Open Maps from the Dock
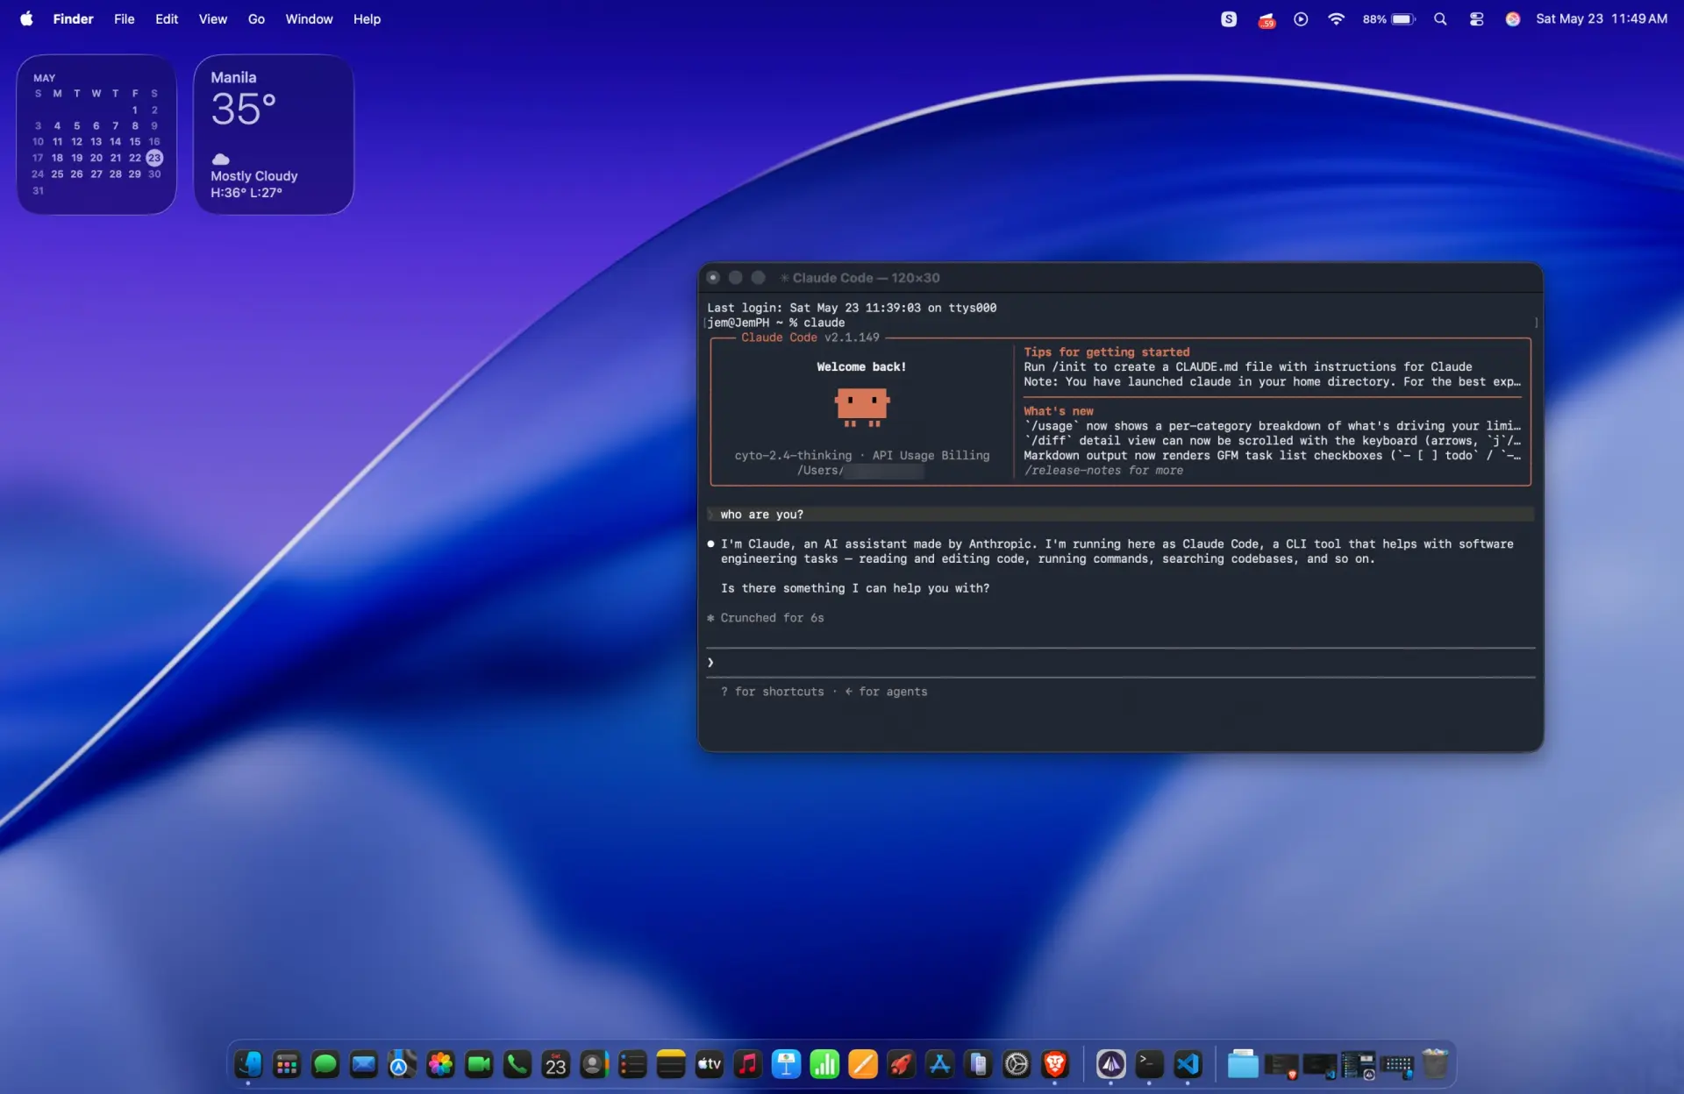 coord(402,1064)
